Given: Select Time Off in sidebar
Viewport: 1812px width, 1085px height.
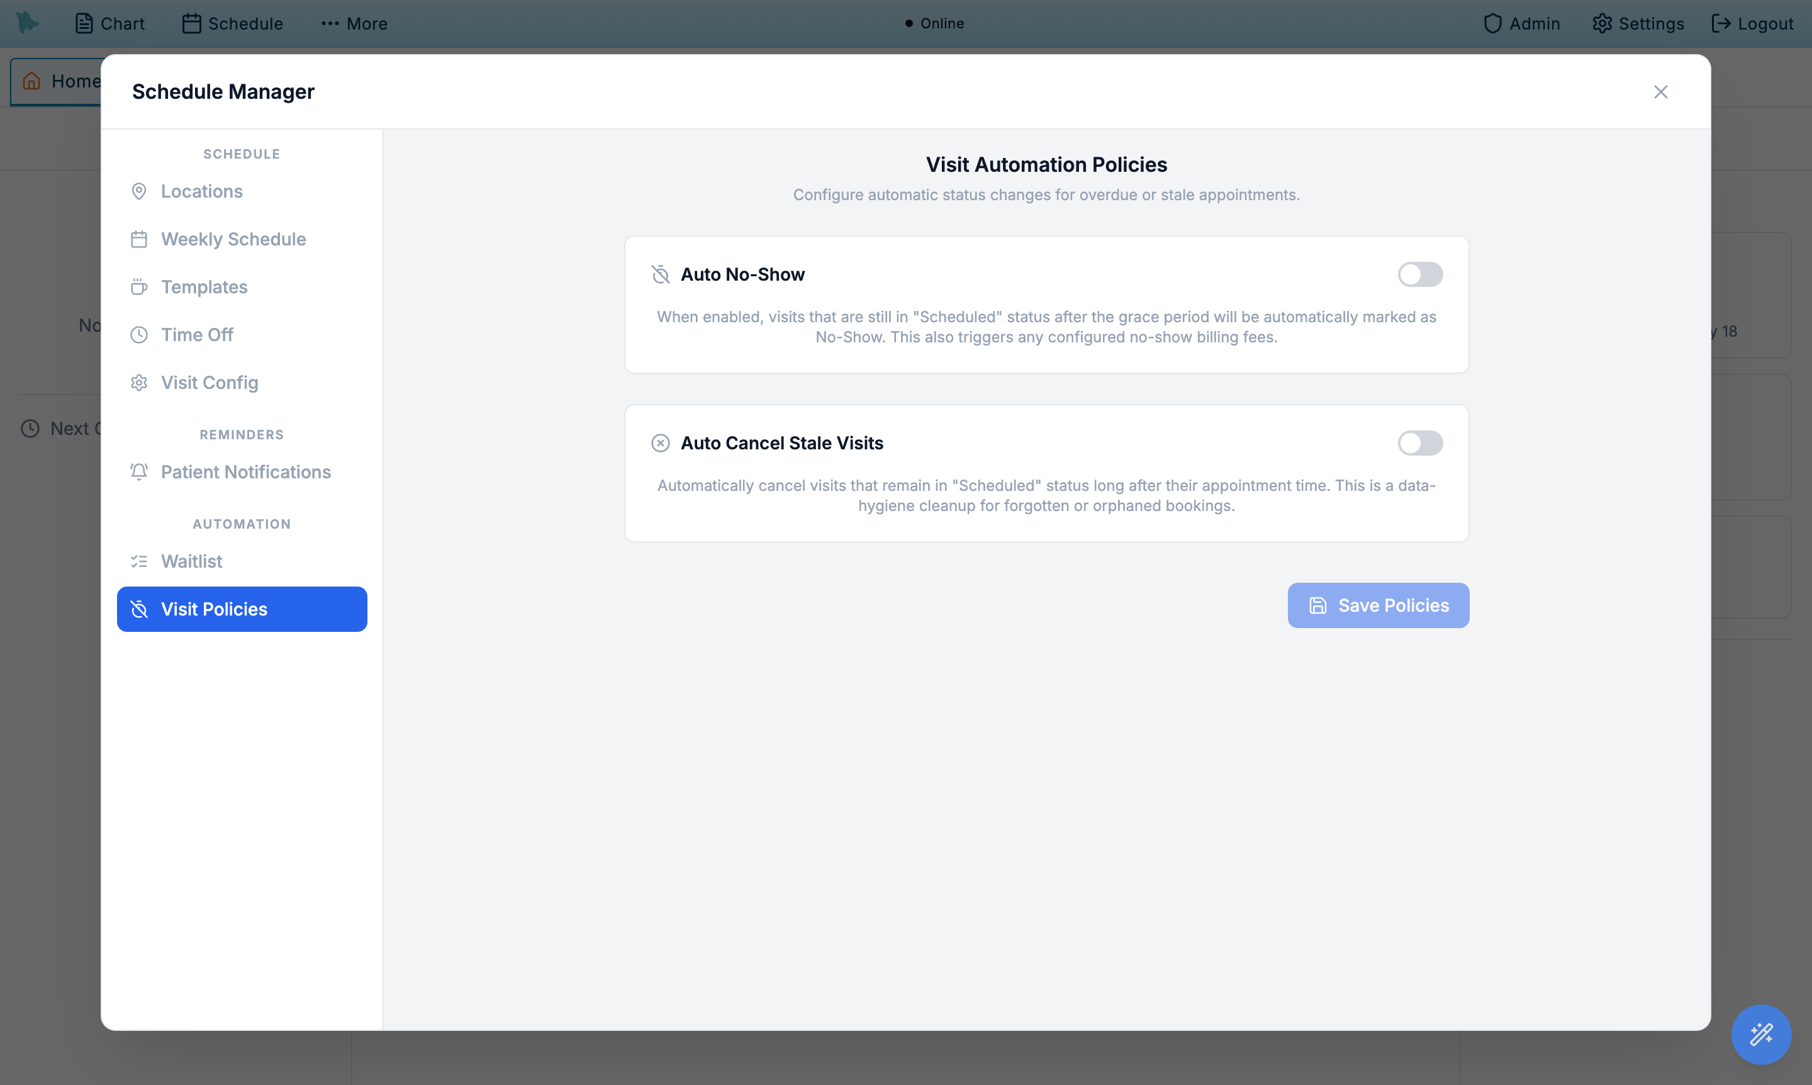Looking at the screenshot, I should (242, 335).
